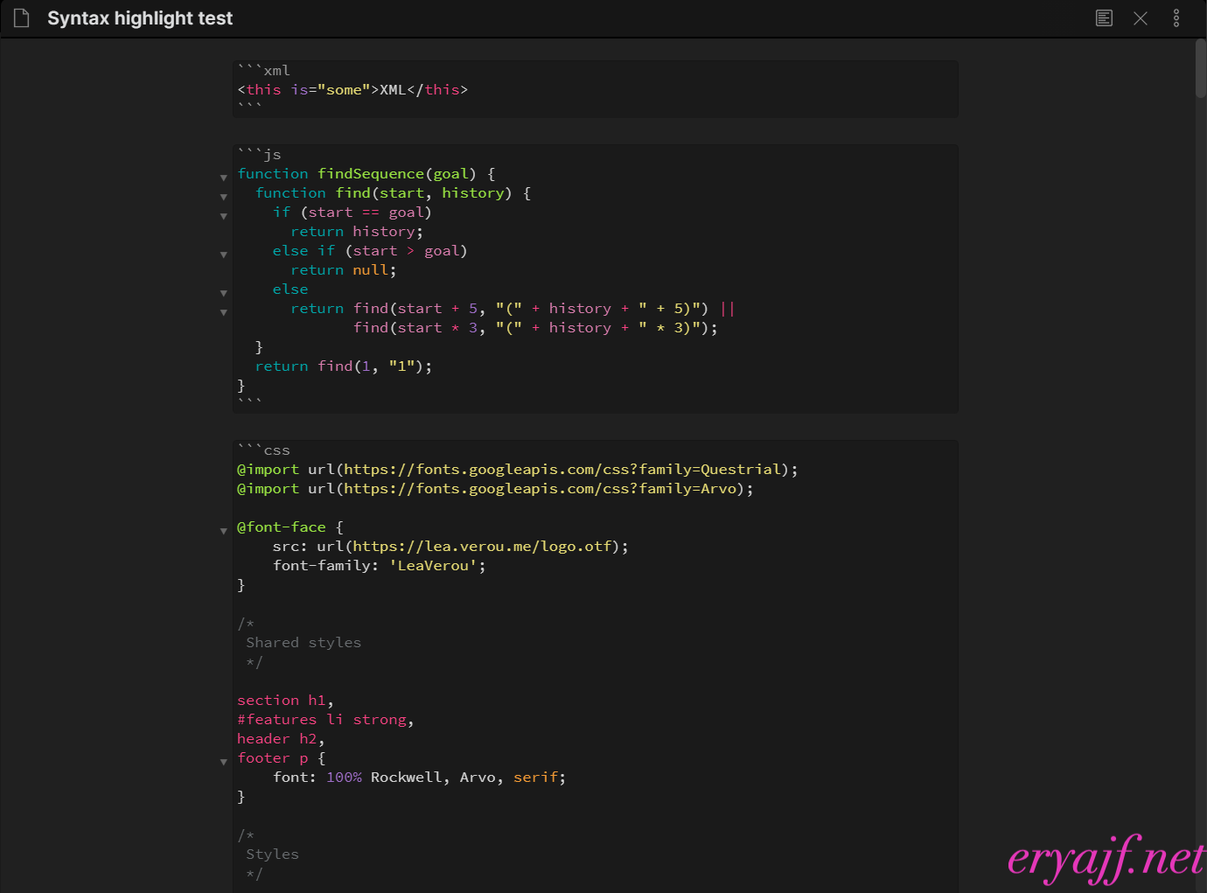Viewport: 1207px width, 893px height.
Task: Click the document file icon beside the title
Action: (22, 18)
